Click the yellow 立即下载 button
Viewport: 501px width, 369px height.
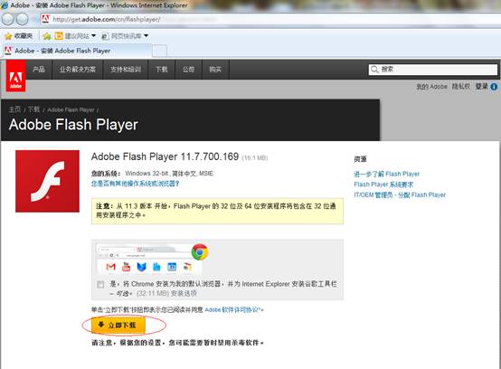pos(118,326)
